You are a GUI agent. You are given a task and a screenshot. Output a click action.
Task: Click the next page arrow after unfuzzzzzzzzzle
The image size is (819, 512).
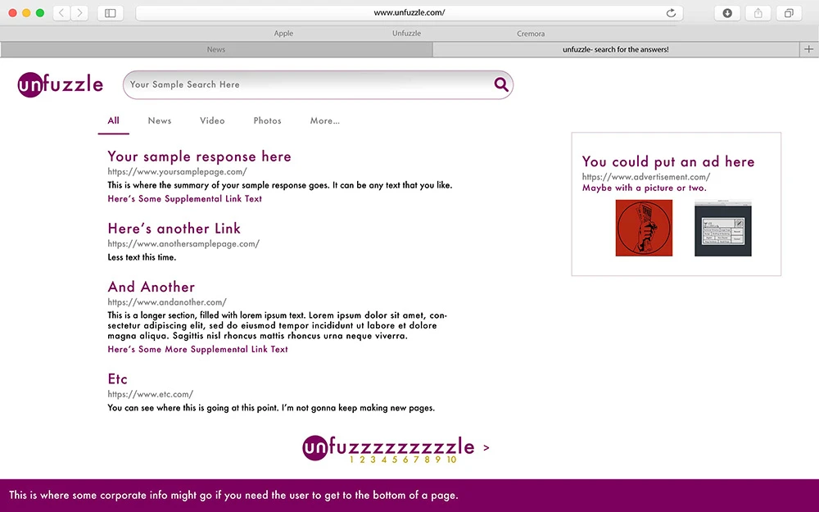click(486, 447)
